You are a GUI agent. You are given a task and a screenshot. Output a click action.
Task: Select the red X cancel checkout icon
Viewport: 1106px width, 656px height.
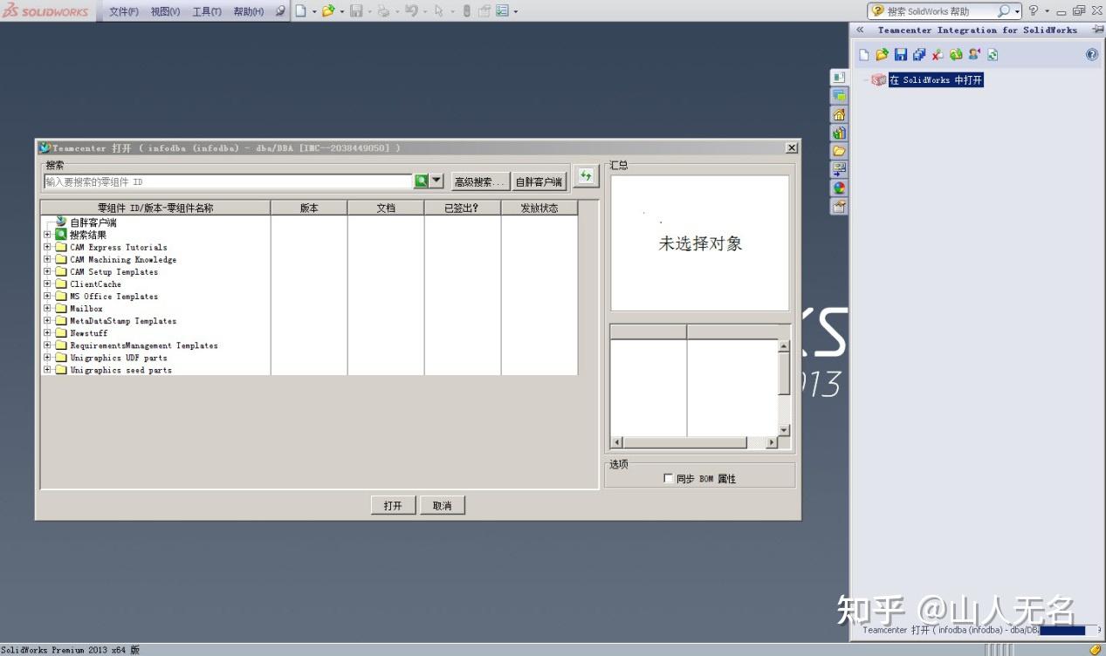(937, 54)
